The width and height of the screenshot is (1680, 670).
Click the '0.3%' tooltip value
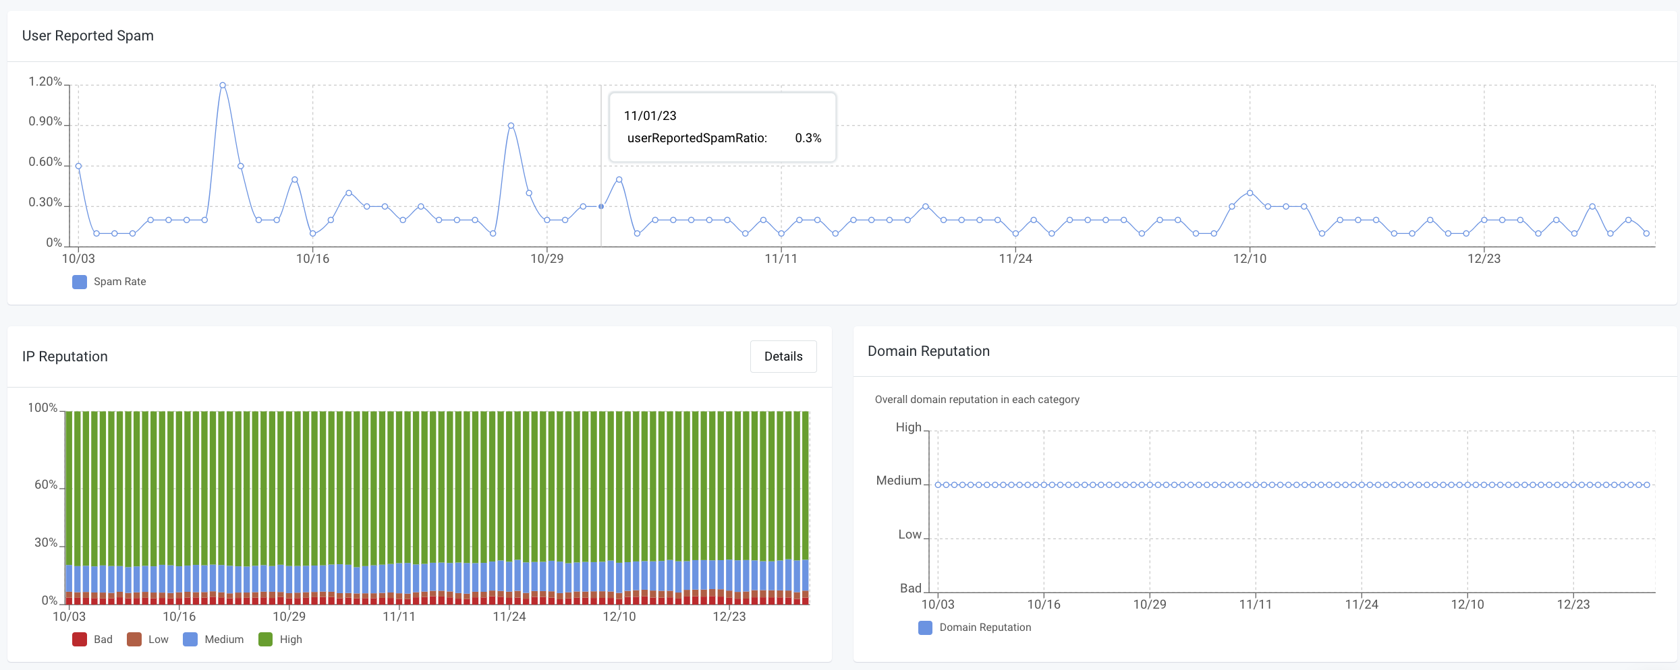coord(808,138)
